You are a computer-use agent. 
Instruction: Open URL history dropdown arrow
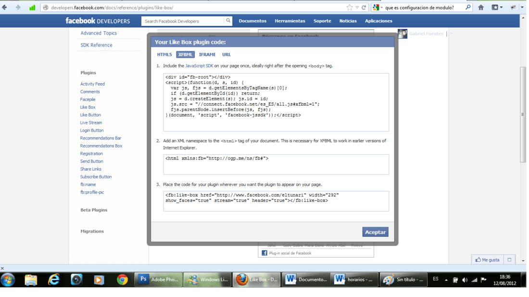tap(357, 7)
